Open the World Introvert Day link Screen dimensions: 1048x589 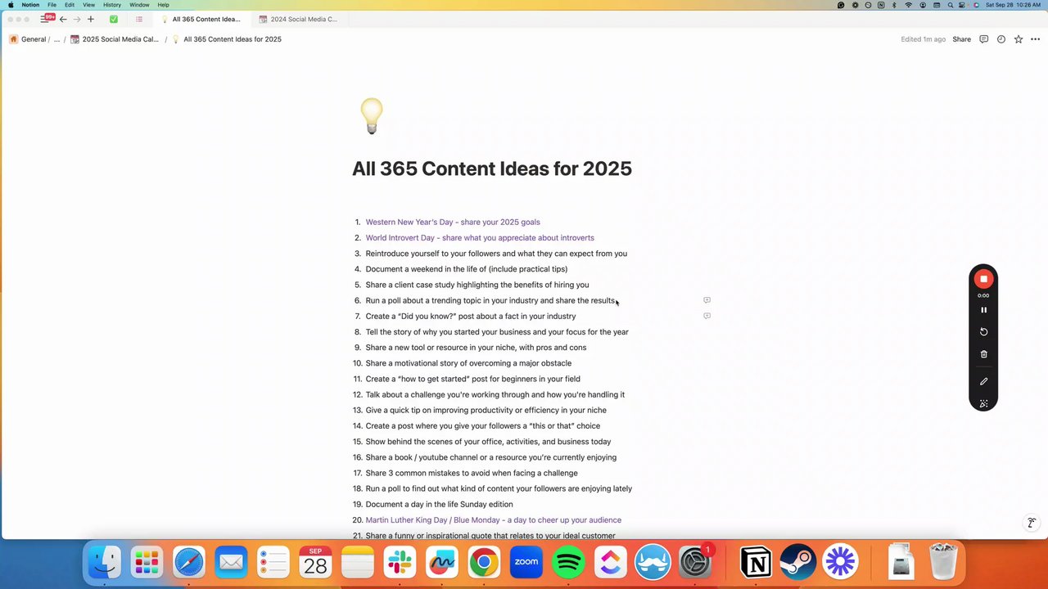point(480,238)
